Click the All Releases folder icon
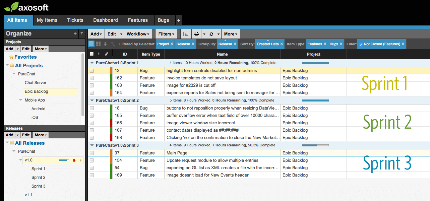The image size is (430, 201). pyautogui.click(x=12, y=143)
